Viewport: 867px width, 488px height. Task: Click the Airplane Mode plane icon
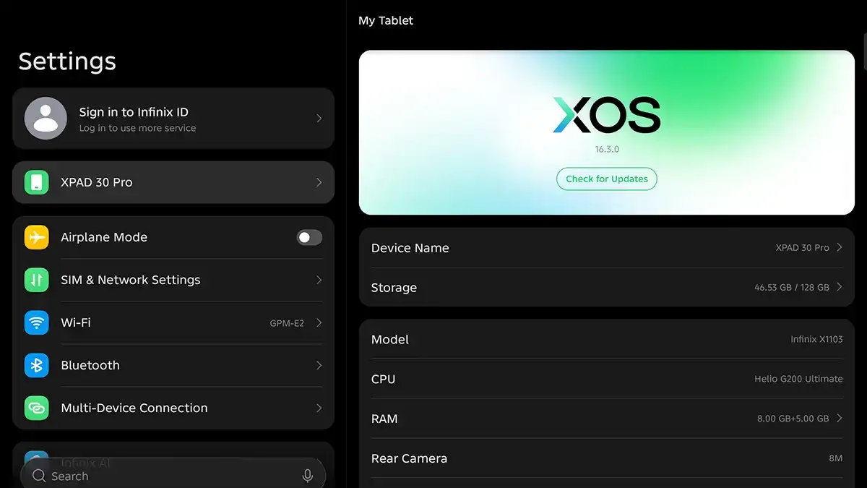point(36,237)
